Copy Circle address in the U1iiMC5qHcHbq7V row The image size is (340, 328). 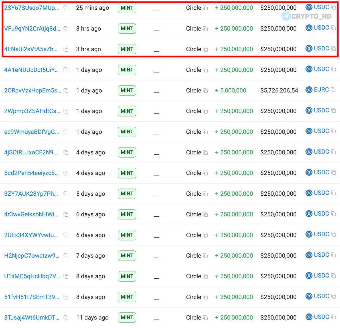click(x=205, y=276)
